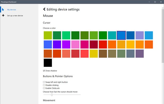Go back using the arrow beside Editing device settings
Image resolution: width=164 pixels, height=104 pixels.
[44, 9]
